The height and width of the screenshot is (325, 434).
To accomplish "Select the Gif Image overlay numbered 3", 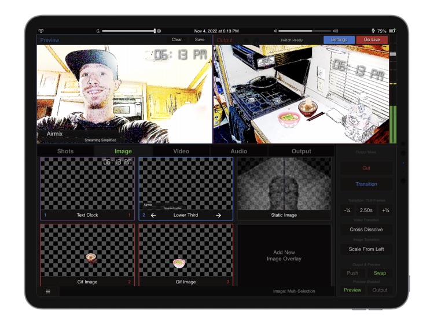I will point(186,255).
